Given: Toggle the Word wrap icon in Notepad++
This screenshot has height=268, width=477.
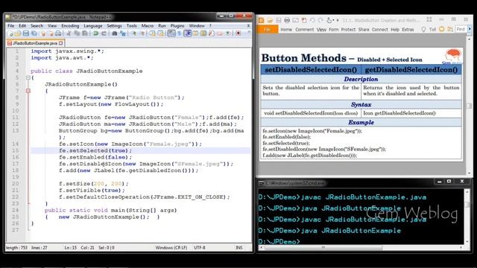Looking at the screenshot, I should coord(171,33).
